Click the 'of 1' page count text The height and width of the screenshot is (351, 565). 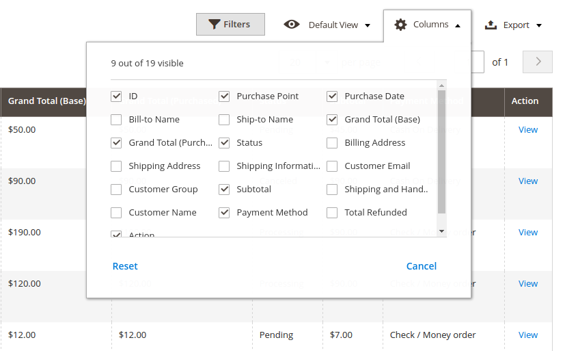[x=500, y=62]
